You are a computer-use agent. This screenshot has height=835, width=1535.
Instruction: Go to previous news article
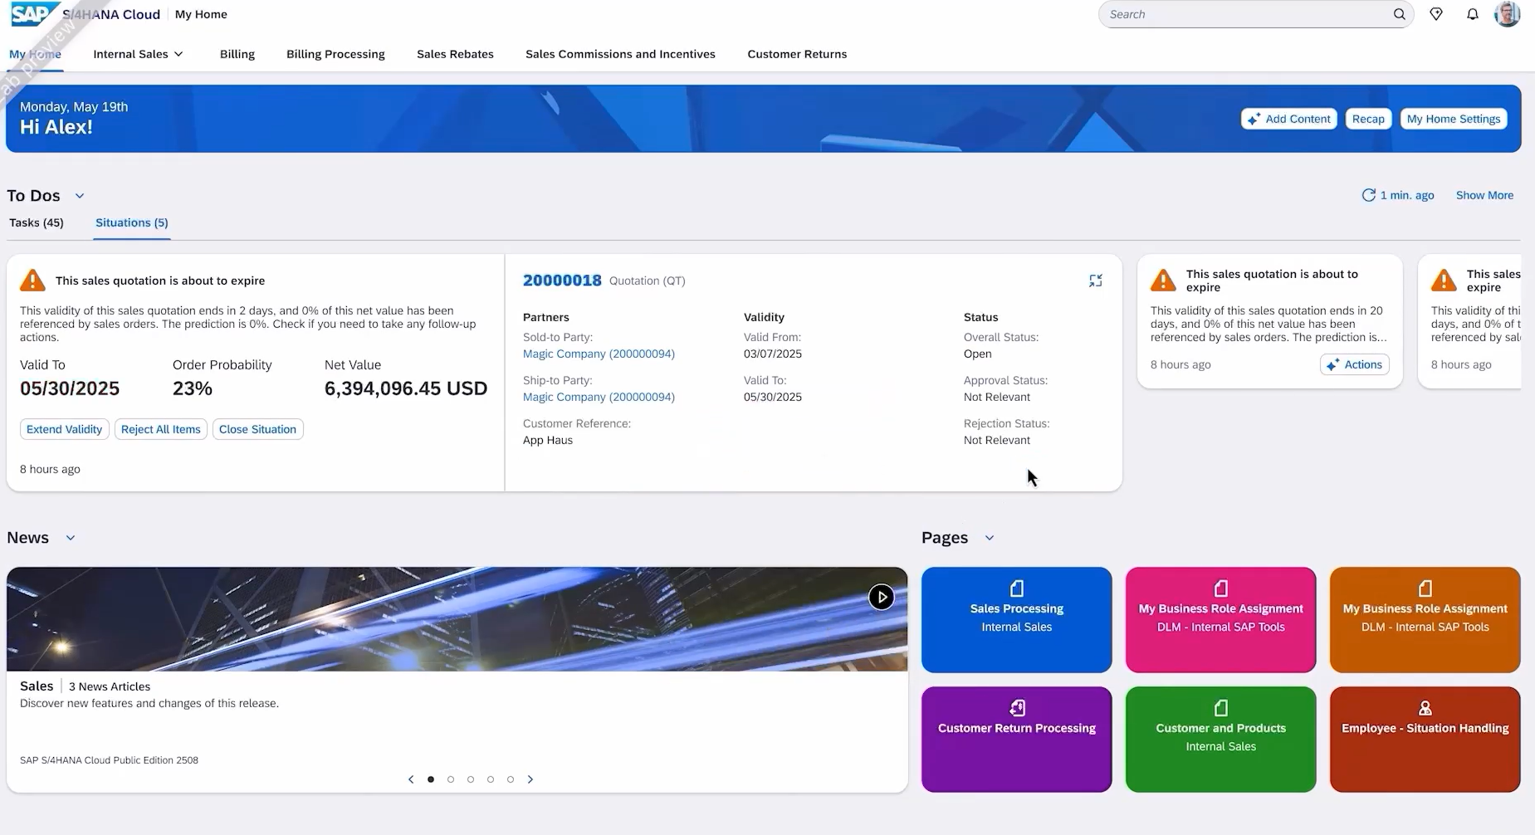click(411, 779)
